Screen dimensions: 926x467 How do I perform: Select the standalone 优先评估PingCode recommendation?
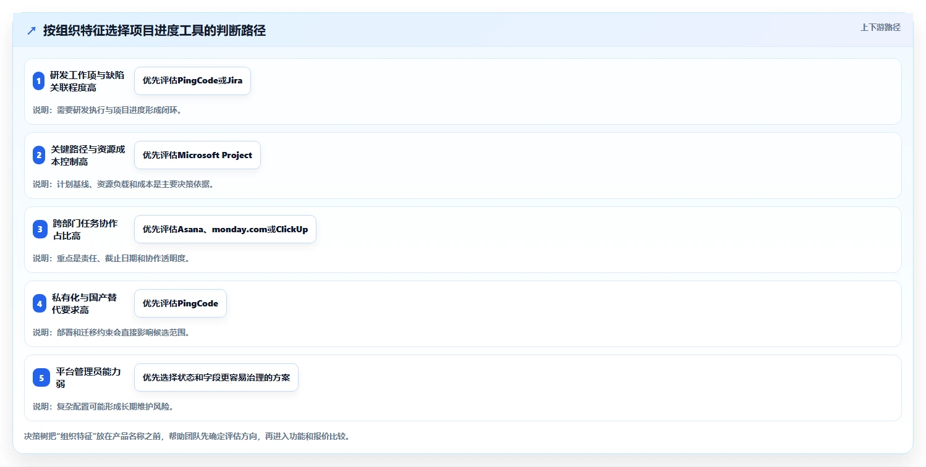[x=181, y=303]
